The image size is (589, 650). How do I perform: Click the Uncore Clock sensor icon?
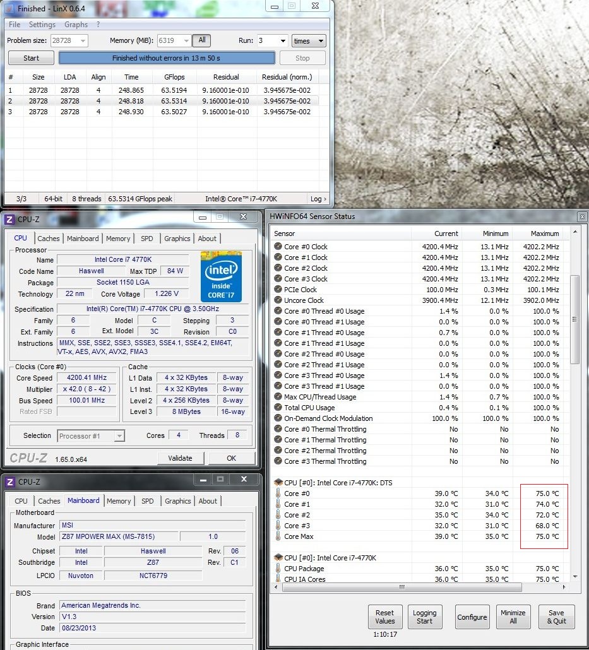pyautogui.click(x=278, y=300)
